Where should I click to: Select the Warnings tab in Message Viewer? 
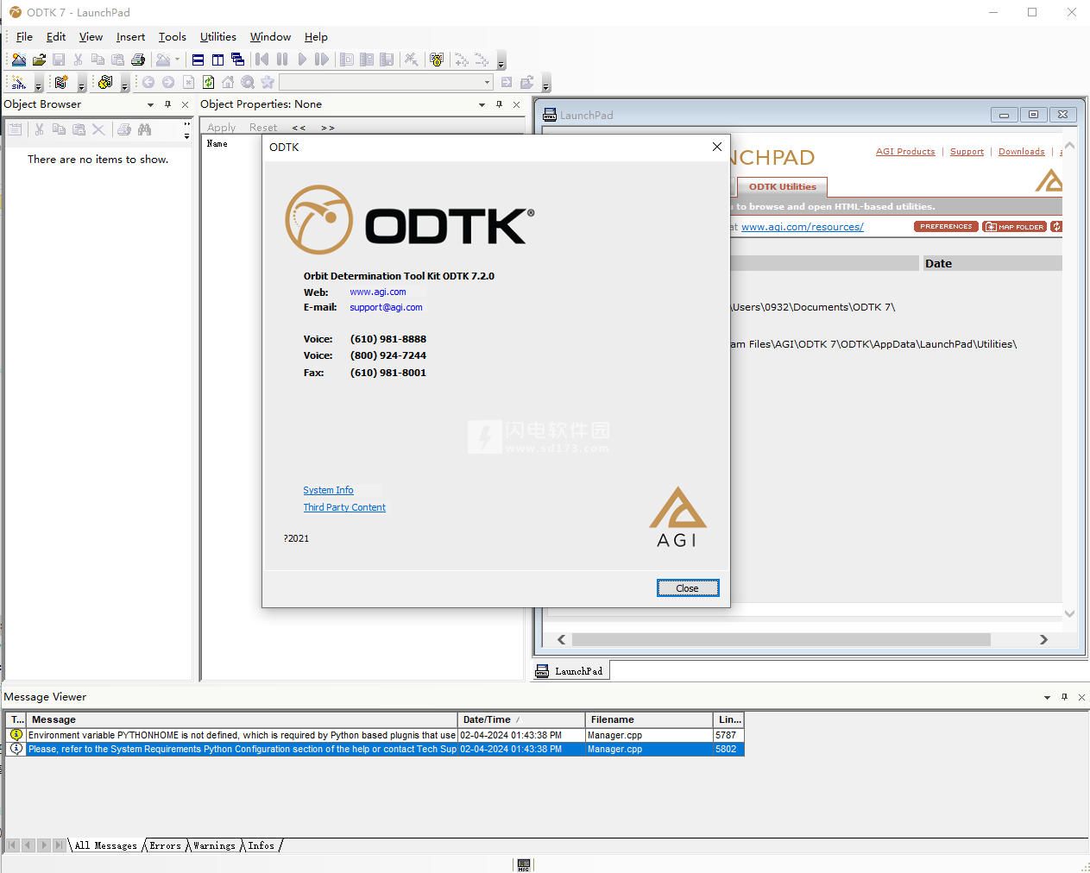(x=214, y=845)
